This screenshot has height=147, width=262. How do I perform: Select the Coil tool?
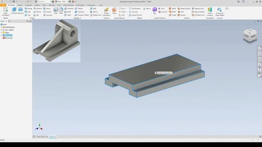point(28,15)
